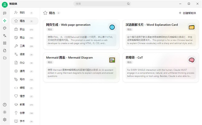Select the agents sparkle sidebar icon
This screenshot has height=125, width=202.
pyautogui.click(x=5, y=20)
